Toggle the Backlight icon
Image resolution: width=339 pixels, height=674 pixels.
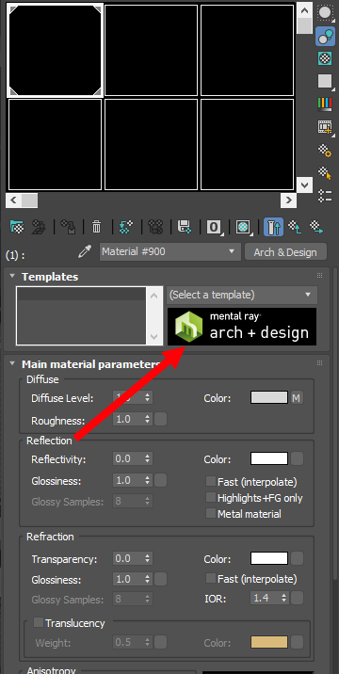pyautogui.click(x=325, y=36)
